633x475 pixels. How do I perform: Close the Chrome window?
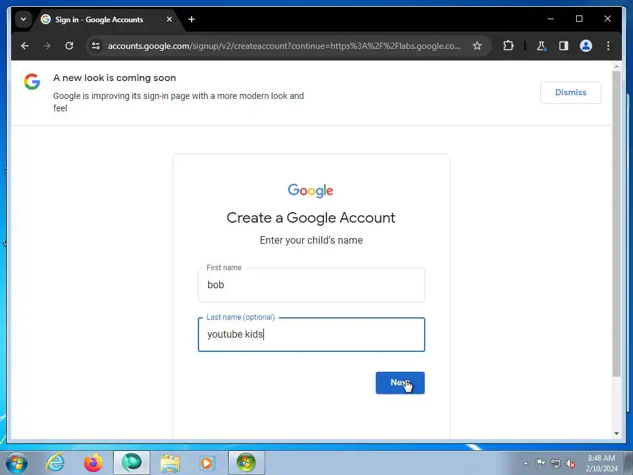607,19
